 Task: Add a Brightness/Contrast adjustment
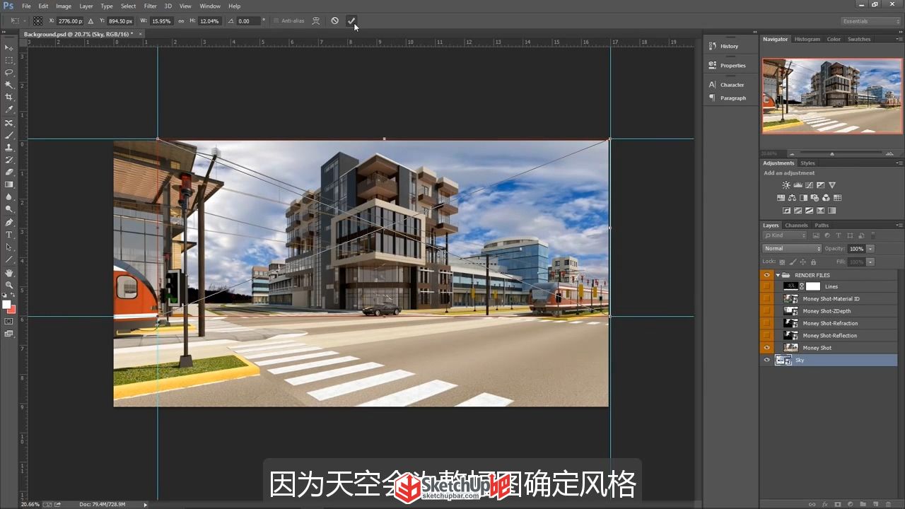tap(786, 185)
